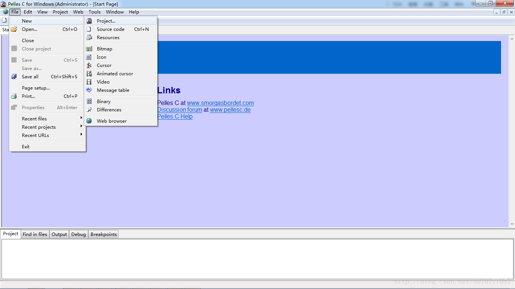Choose Exit in the File menu
515x289 pixels.
[x=47, y=147]
